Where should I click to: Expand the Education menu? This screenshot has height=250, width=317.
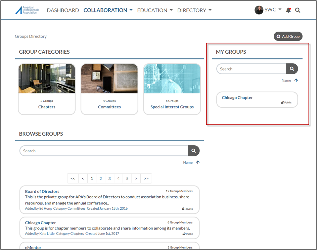[x=155, y=10]
